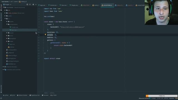Open the Favorites side panel button
This screenshot has width=178, height=100.
[1, 89]
